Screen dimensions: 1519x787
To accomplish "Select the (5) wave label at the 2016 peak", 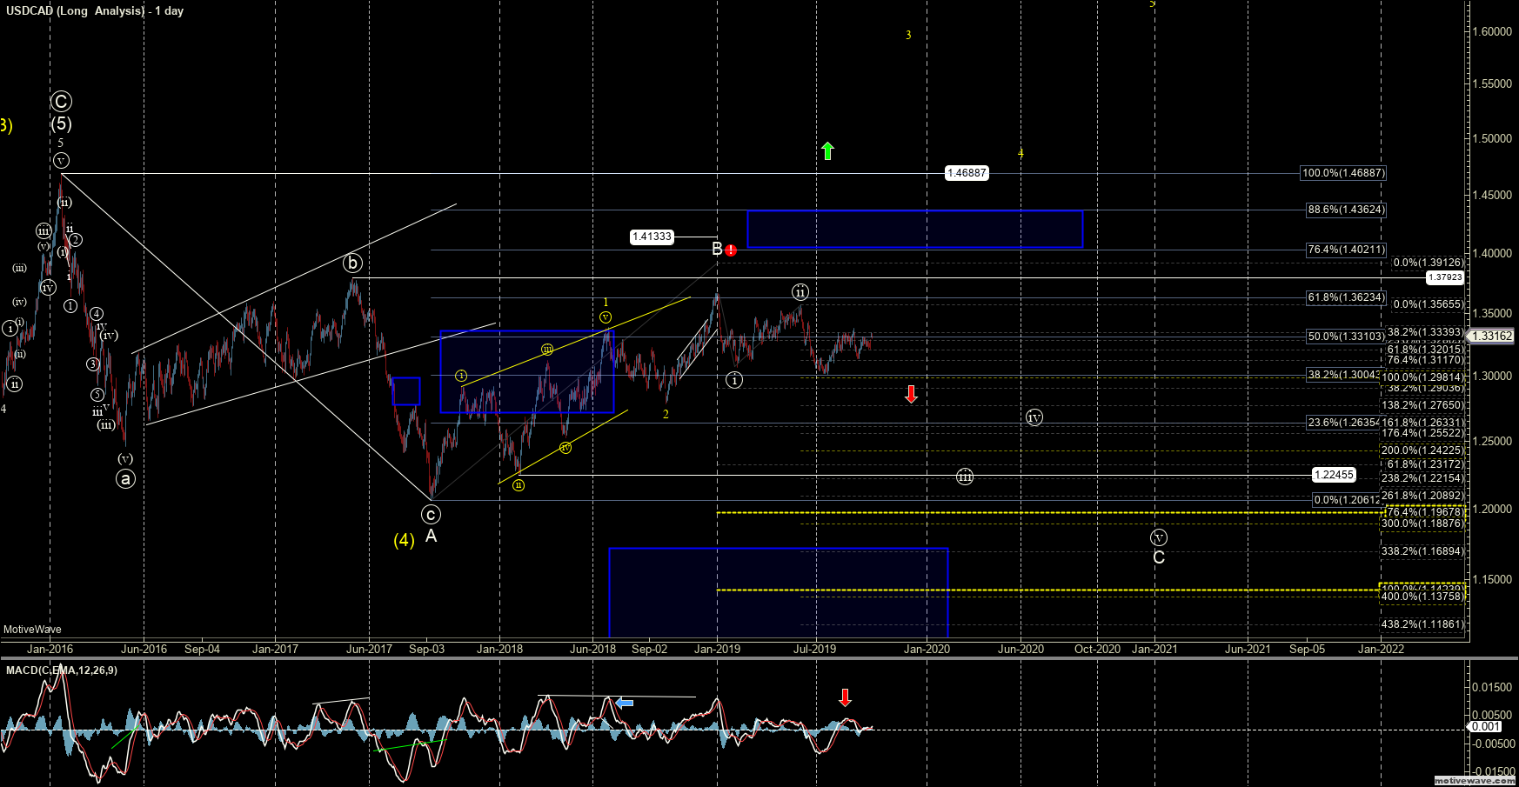I will point(61,124).
